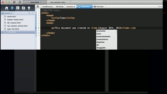Switch to the Files sidebar icon

12,8
